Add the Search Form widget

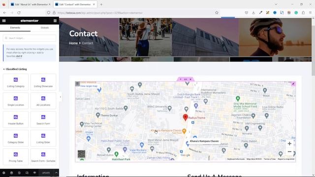click(x=43, y=119)
